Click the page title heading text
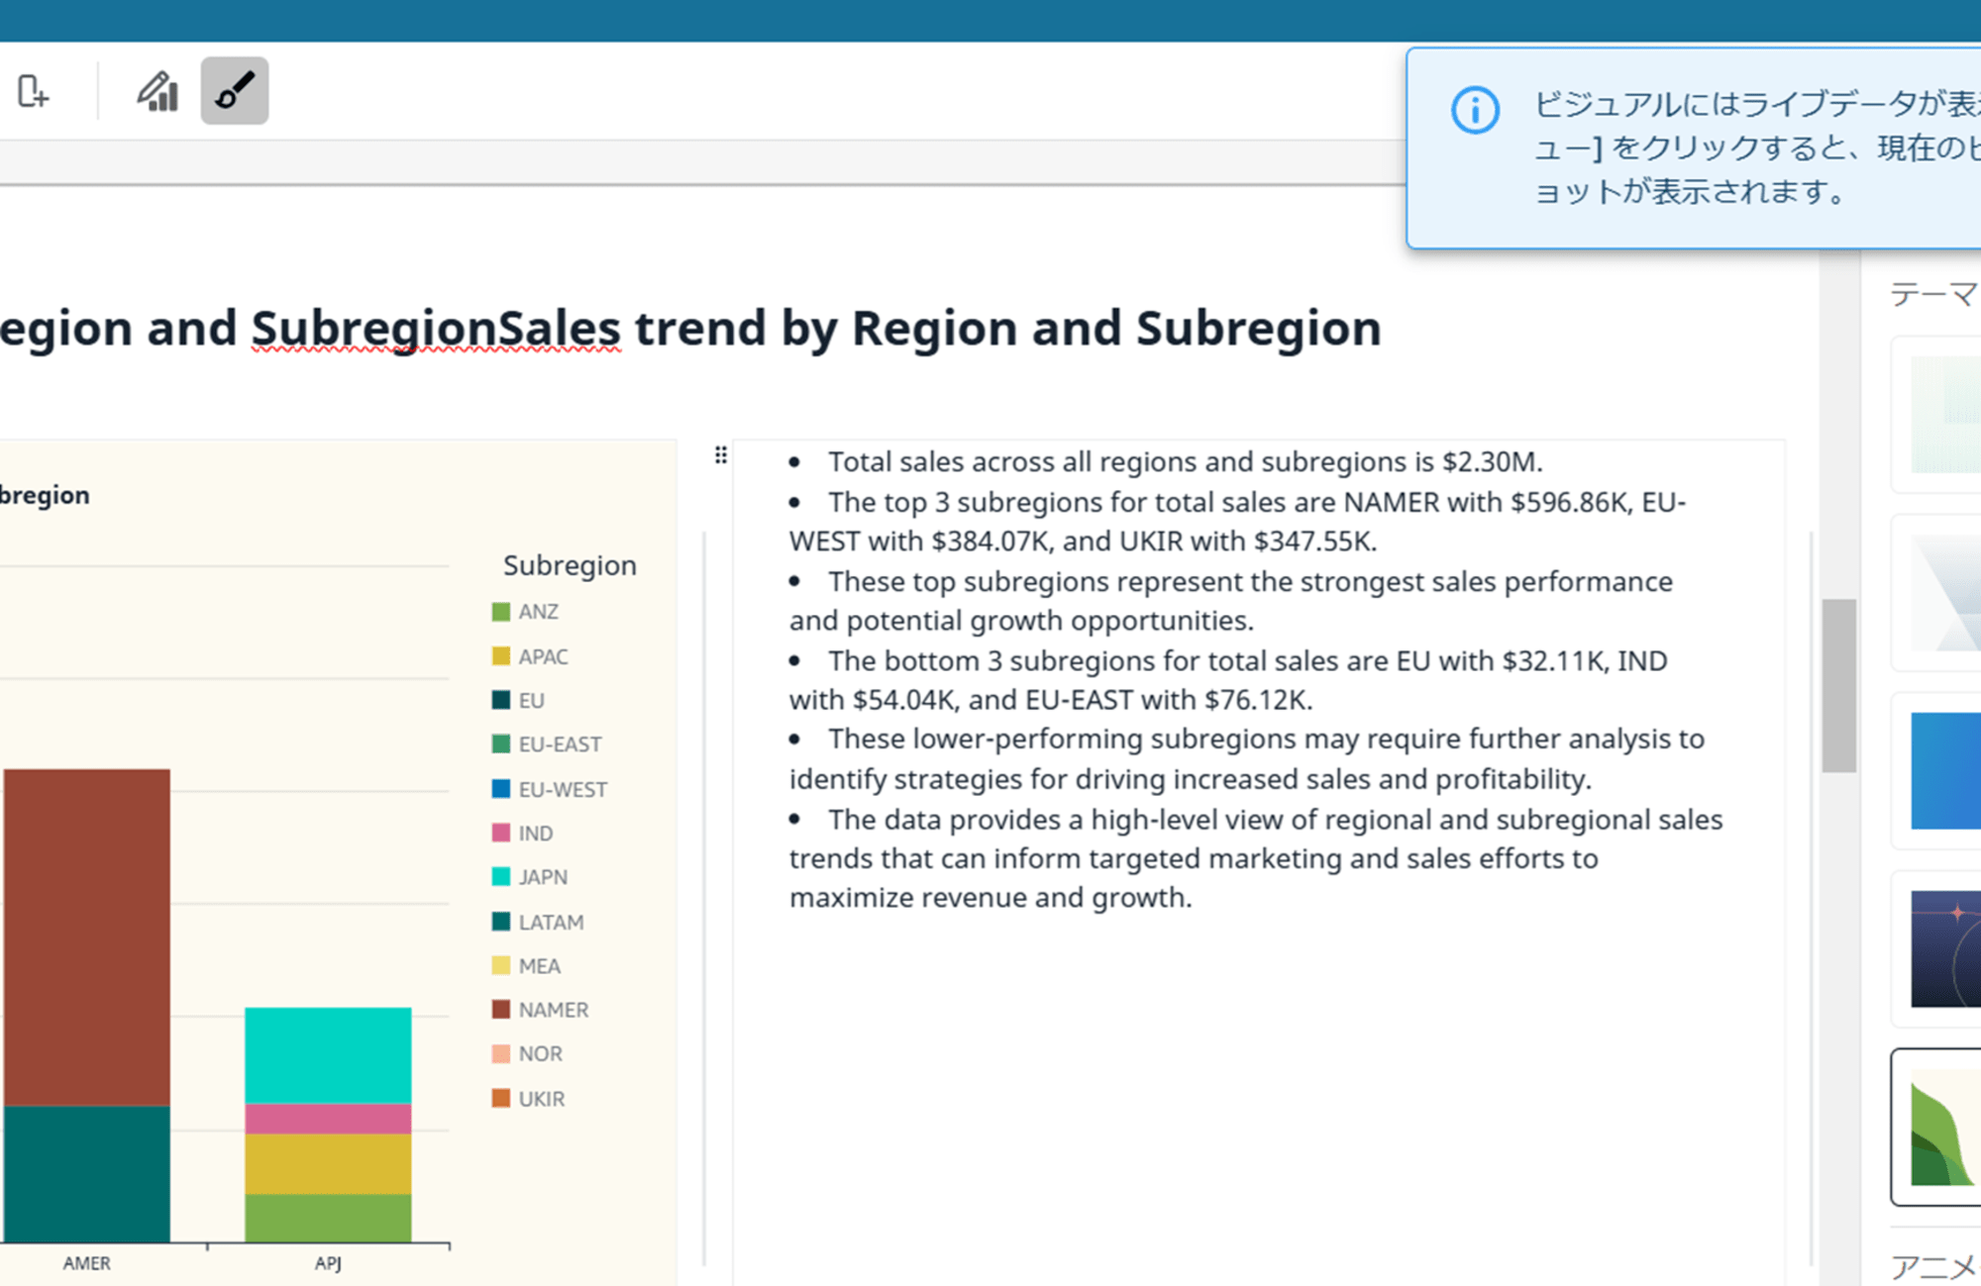The image size is (1981, 1286). (x=690, y=328)
